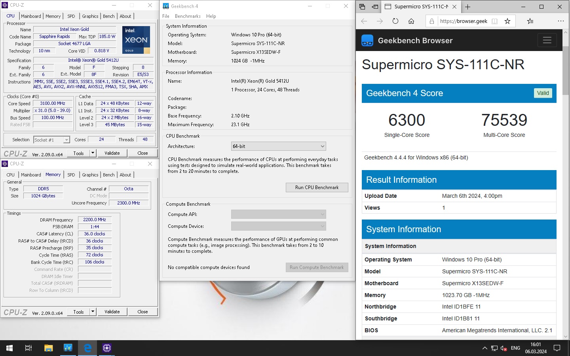Switch to Mainboard tab in top CPU-Z window
570x356 pixels.
[31, 16]
